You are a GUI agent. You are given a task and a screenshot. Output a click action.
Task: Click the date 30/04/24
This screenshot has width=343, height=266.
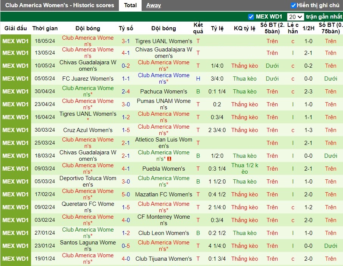click(x=45, y=91)
